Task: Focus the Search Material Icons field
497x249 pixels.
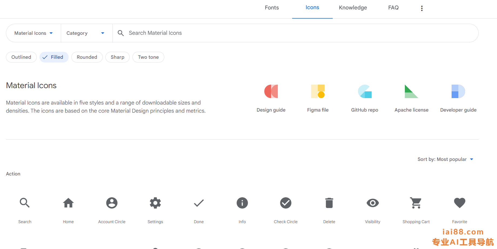Action: (295, 33)
